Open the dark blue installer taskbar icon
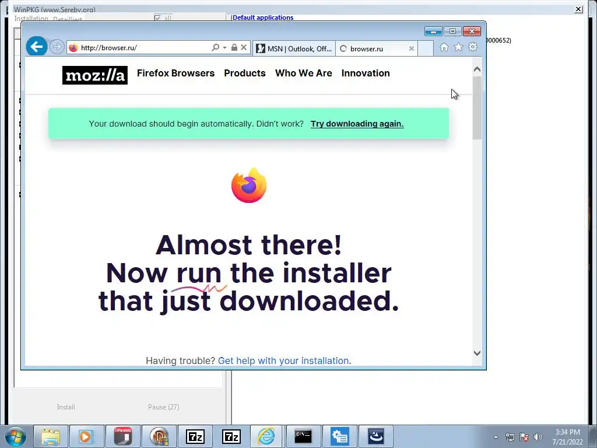 click(x=376, y=436)
